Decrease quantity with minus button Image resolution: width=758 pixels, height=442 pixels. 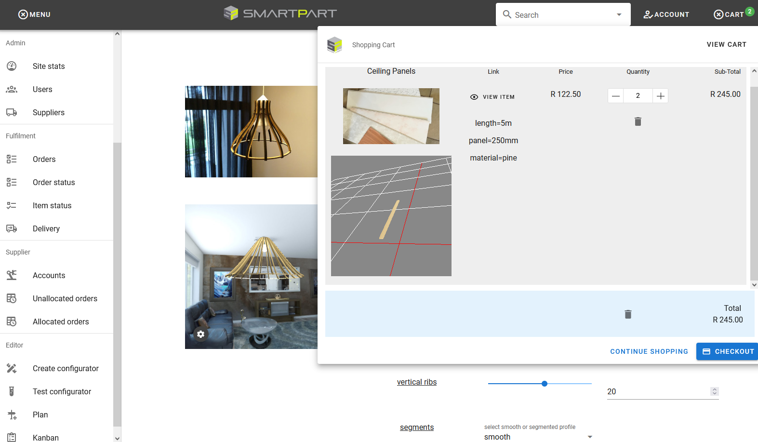(x=615, y=96)
